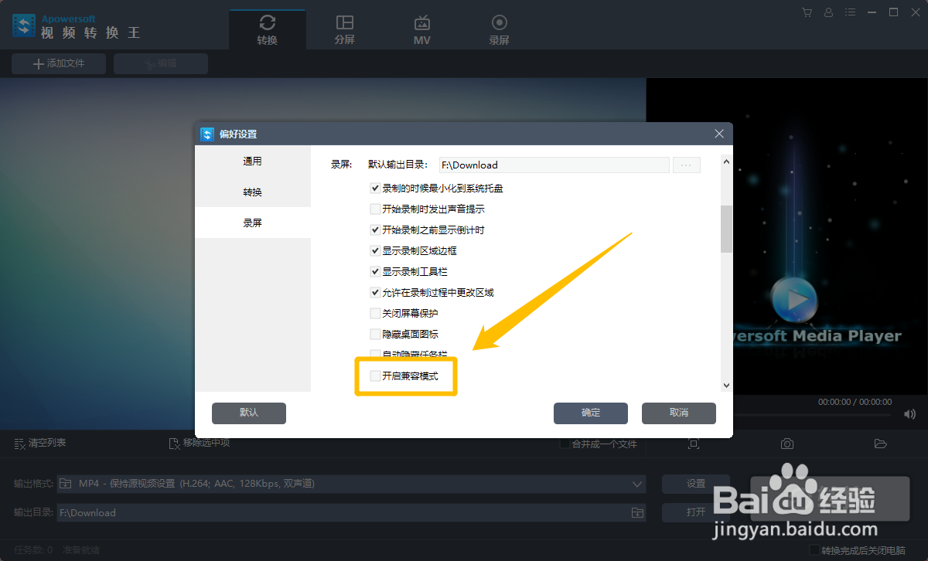The height and width of the screenshot is (561, 928).
Task: Click the default output directory field
Action: pyautogui.click(x=553, y=165)
